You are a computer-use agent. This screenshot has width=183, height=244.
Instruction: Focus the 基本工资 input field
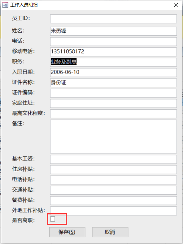(x=113, y=159)
